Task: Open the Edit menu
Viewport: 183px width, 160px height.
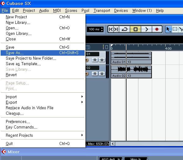Action: pyautogui.click(x=15, y=11)
